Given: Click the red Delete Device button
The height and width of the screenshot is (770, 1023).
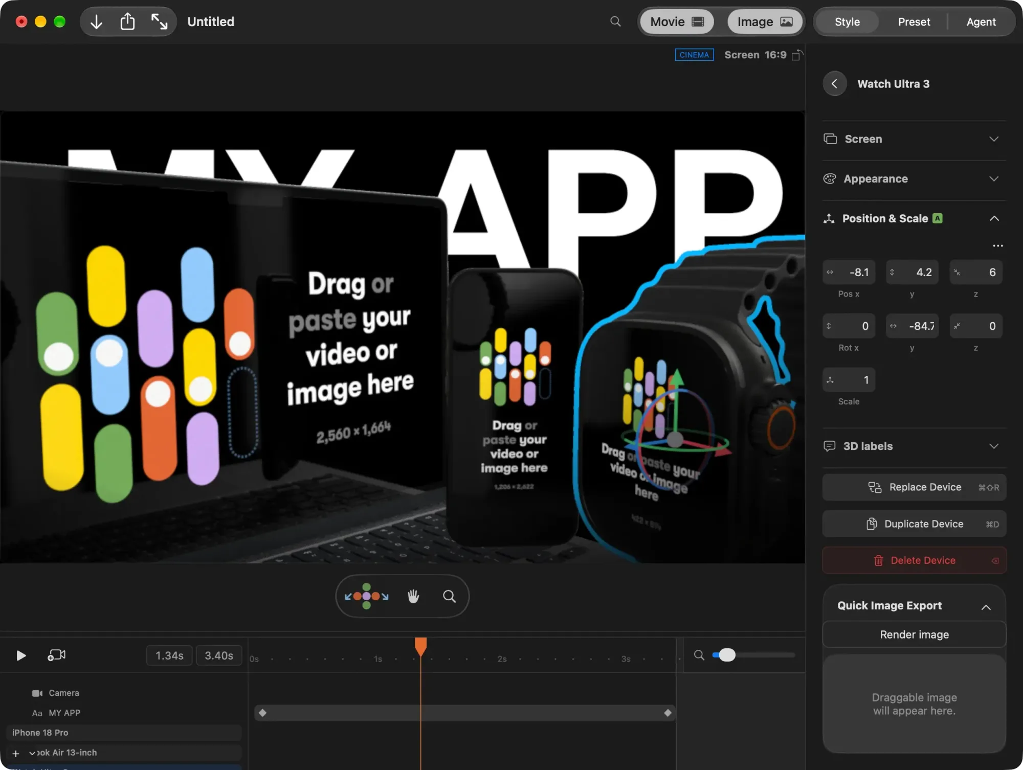Looking at the screenshot, I should (914, 560).
